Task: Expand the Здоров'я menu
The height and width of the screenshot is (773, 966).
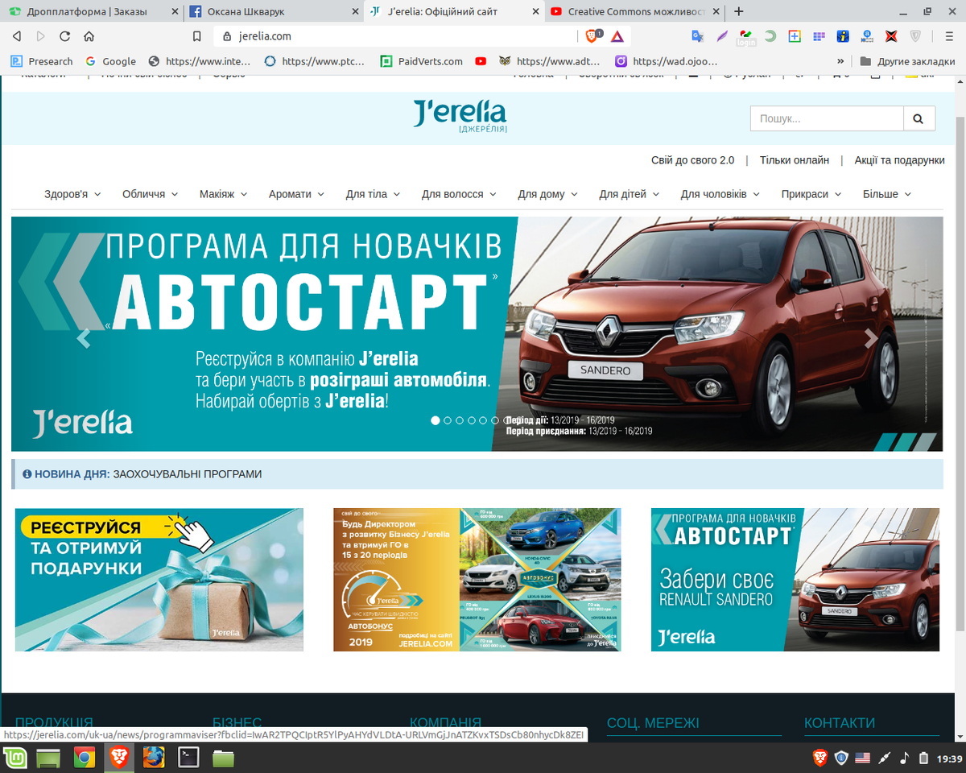Action: pyautogui.click(x=72, y=194)
